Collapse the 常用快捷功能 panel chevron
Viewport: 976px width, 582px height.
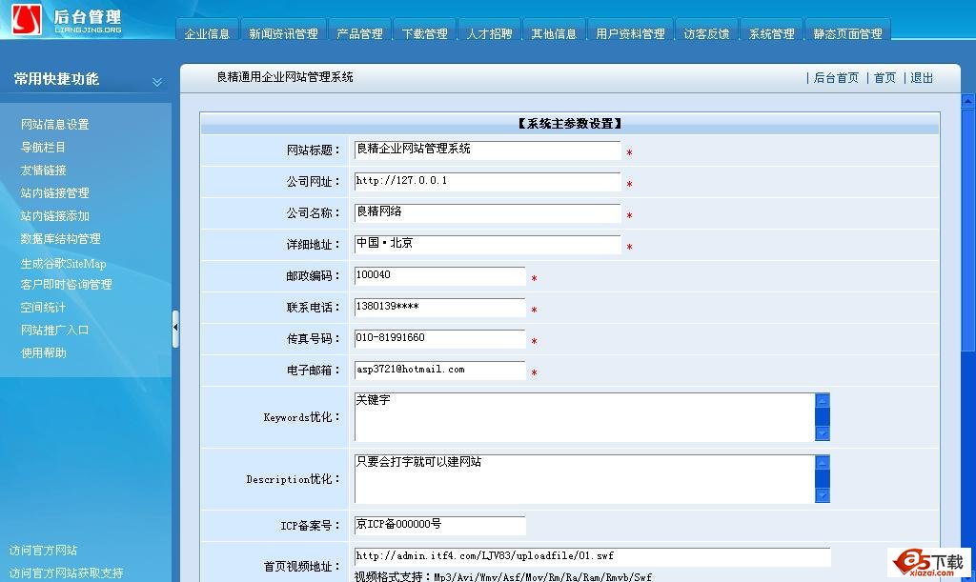pyautogui.click(x=157, y=82)
